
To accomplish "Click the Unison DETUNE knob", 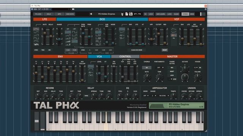I will click(x=191, y=96).
